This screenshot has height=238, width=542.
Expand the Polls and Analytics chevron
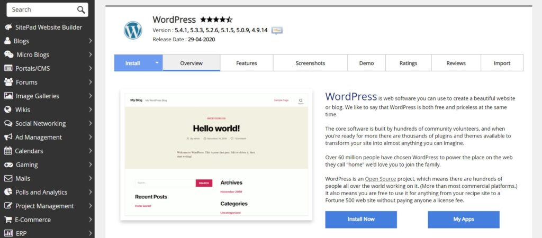pyautogui.click(x=90, y=192)
